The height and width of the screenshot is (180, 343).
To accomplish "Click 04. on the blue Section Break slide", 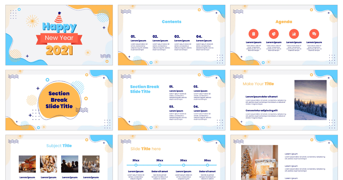I will pos(196,107).
